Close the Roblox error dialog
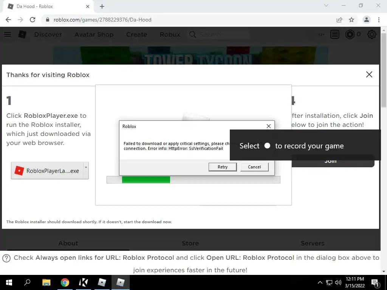Screen dimensions: 387x290 pyautogui.click(x=269, y=126)
